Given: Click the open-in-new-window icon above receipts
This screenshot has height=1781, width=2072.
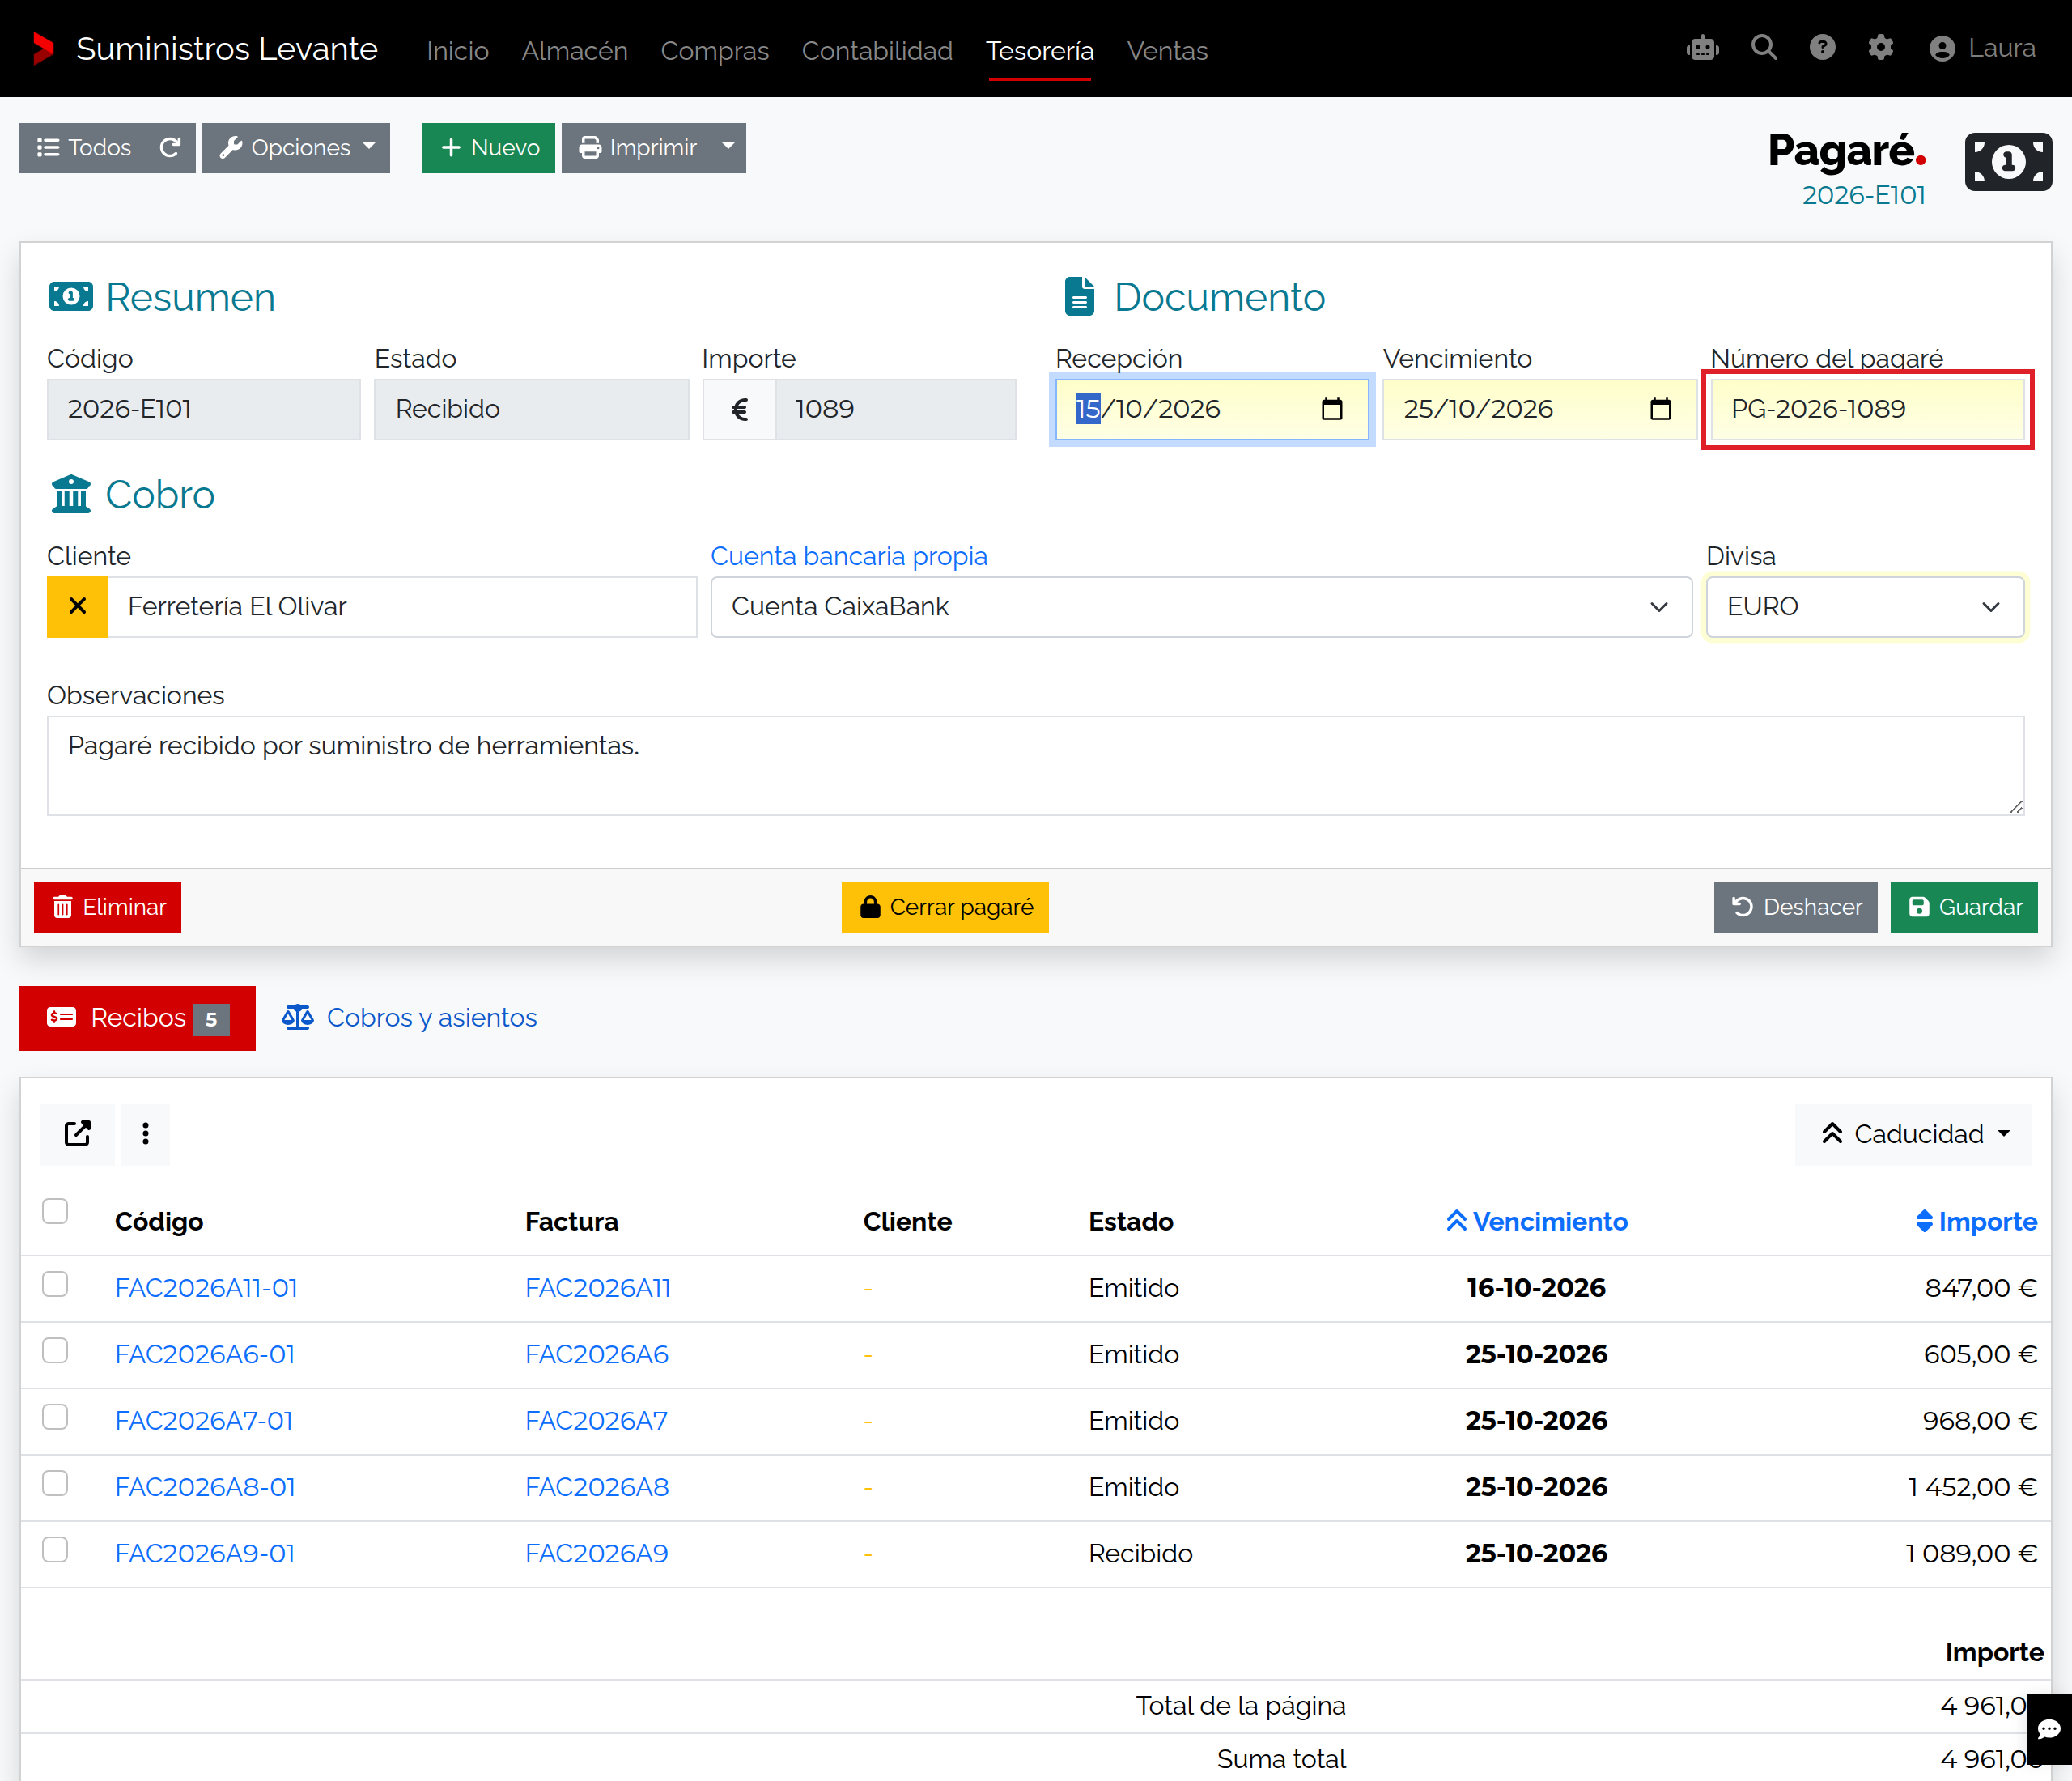Looking at the screenshot, I should [77, 1133].
